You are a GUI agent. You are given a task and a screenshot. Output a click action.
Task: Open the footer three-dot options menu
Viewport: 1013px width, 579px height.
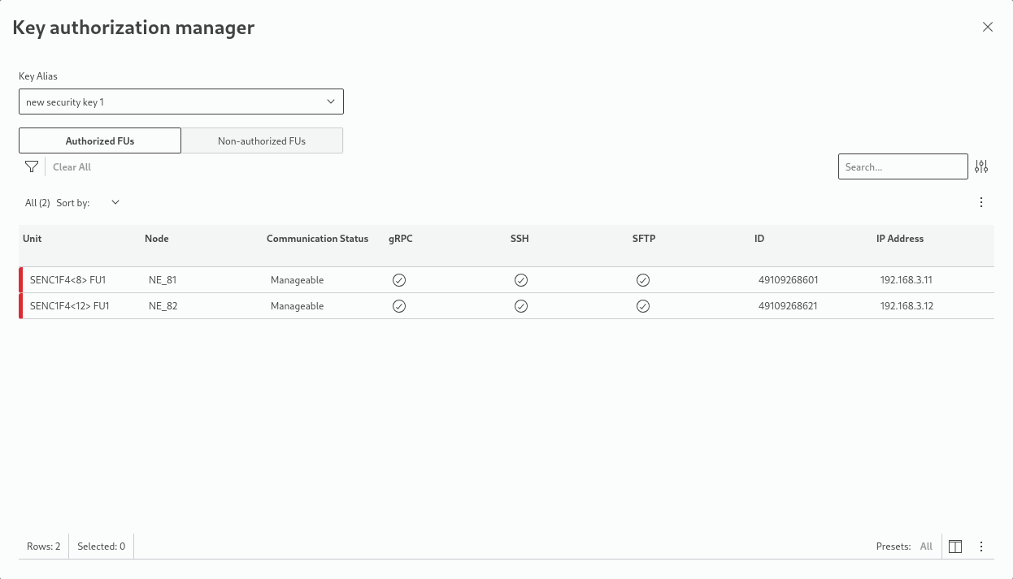[x=981, y=547]
